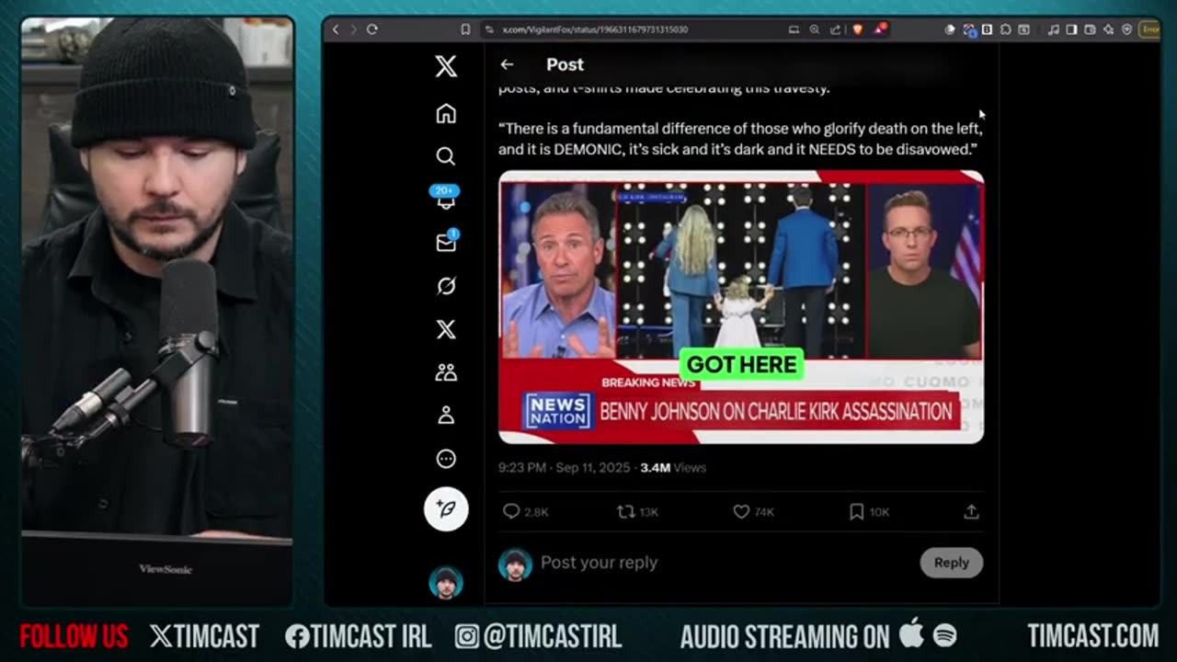Reload the page in browser

372,29
